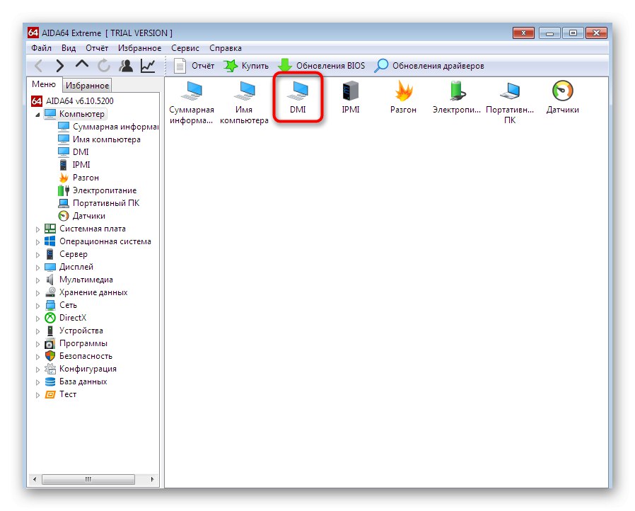Expand the Системная плата node

click(37, 229)
